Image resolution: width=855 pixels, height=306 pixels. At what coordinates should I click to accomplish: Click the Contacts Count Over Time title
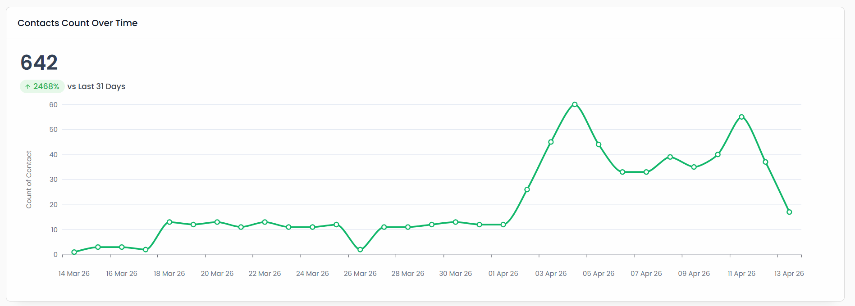pyautogui.click(x=78, y=23)
